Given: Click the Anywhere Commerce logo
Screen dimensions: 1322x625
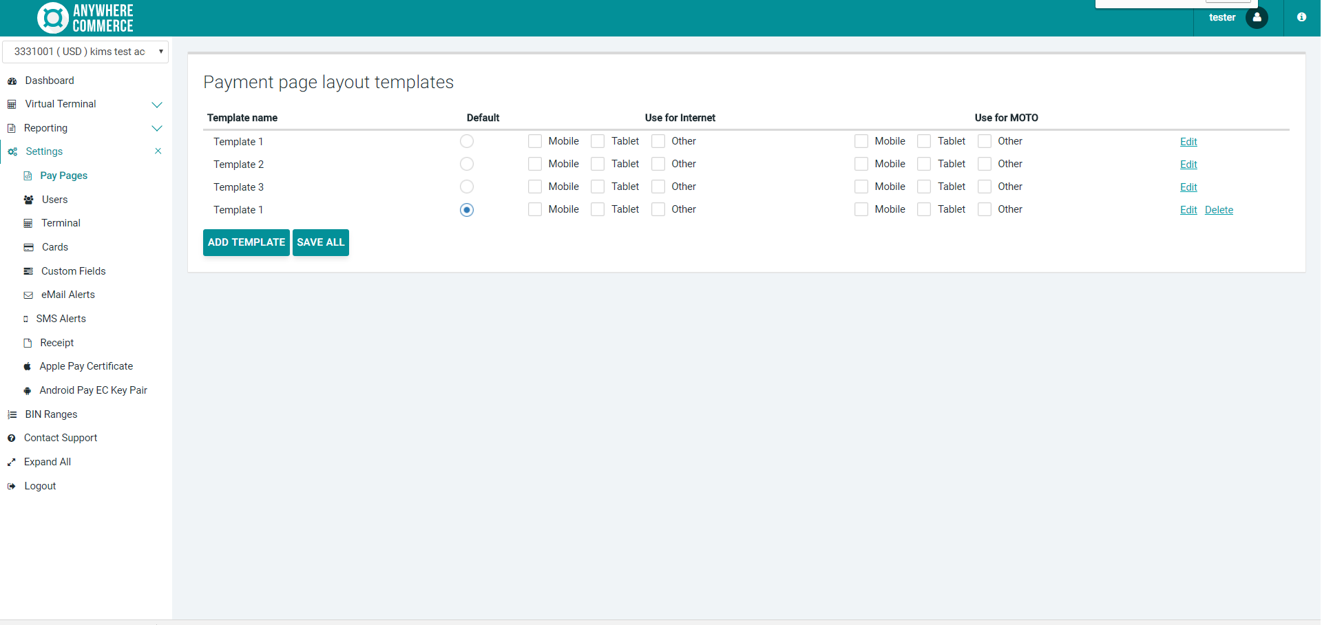Looking at the screenshot, I should tap(85, 18).
